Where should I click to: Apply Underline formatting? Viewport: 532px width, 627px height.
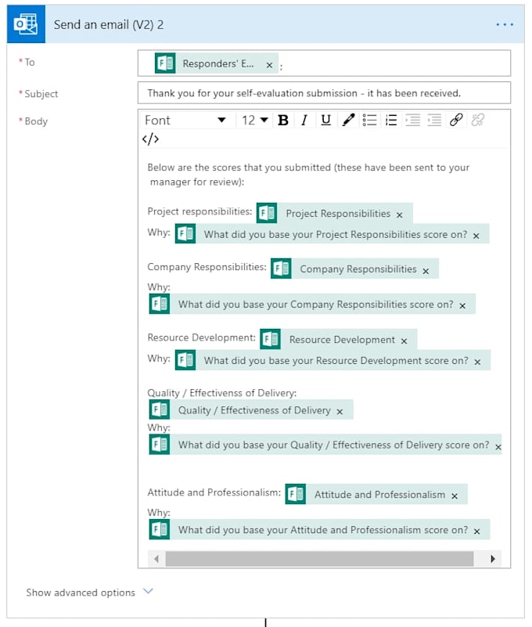tap(325, 120)
